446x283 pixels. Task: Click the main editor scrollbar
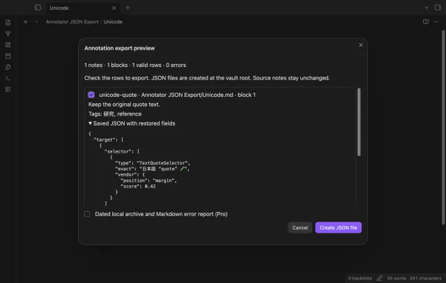pos(443,127)
